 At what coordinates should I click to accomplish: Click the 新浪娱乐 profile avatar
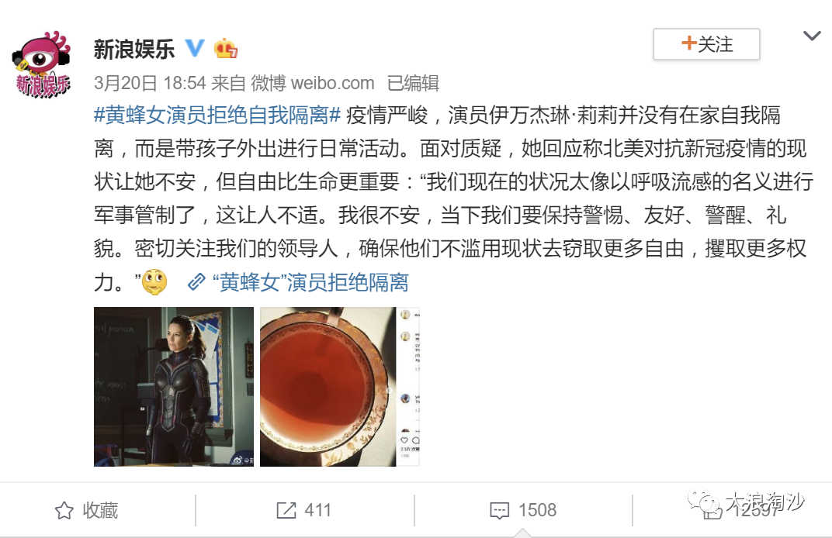coord(42,64)
